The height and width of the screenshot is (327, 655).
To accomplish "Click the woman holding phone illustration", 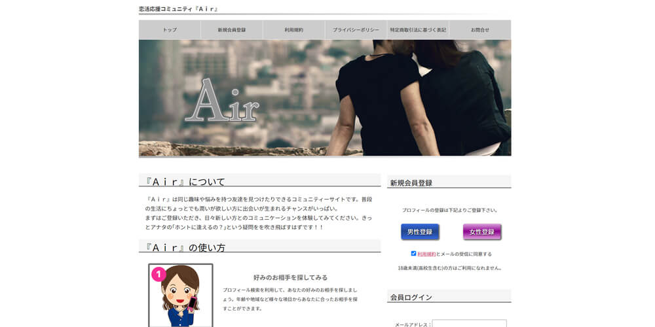I will [181, 298].
